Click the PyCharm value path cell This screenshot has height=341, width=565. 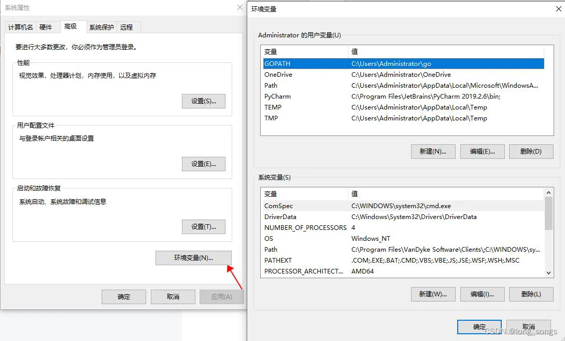pos(426,97)
